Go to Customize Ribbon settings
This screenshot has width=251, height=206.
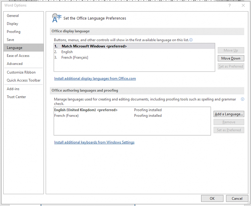tap(21, 72)
